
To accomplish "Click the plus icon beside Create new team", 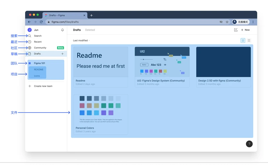I will (x=29, y=86).
